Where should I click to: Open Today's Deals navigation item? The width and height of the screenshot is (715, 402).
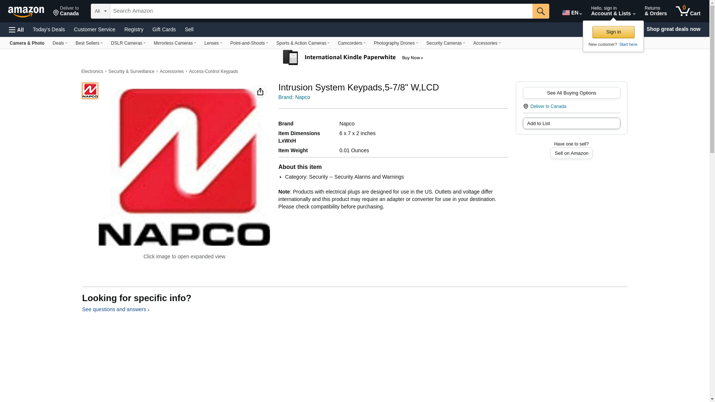49,29
